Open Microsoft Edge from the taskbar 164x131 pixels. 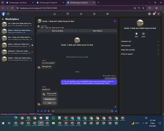coord(16,118)
